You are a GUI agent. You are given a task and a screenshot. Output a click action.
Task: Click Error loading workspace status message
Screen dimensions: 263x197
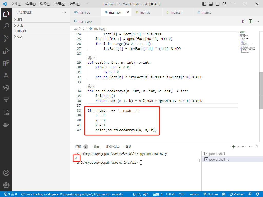click(72, 194)
